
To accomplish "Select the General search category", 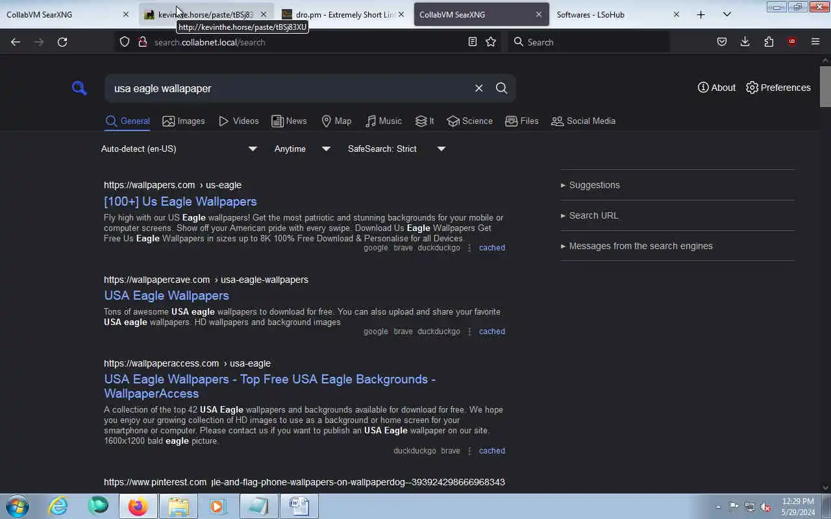I will (127, 121).
